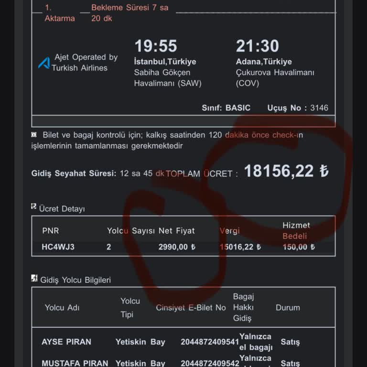Select tax amount 15016,22 ₺
The height and width of the screenshot is (367, 367).
[240, 247]
